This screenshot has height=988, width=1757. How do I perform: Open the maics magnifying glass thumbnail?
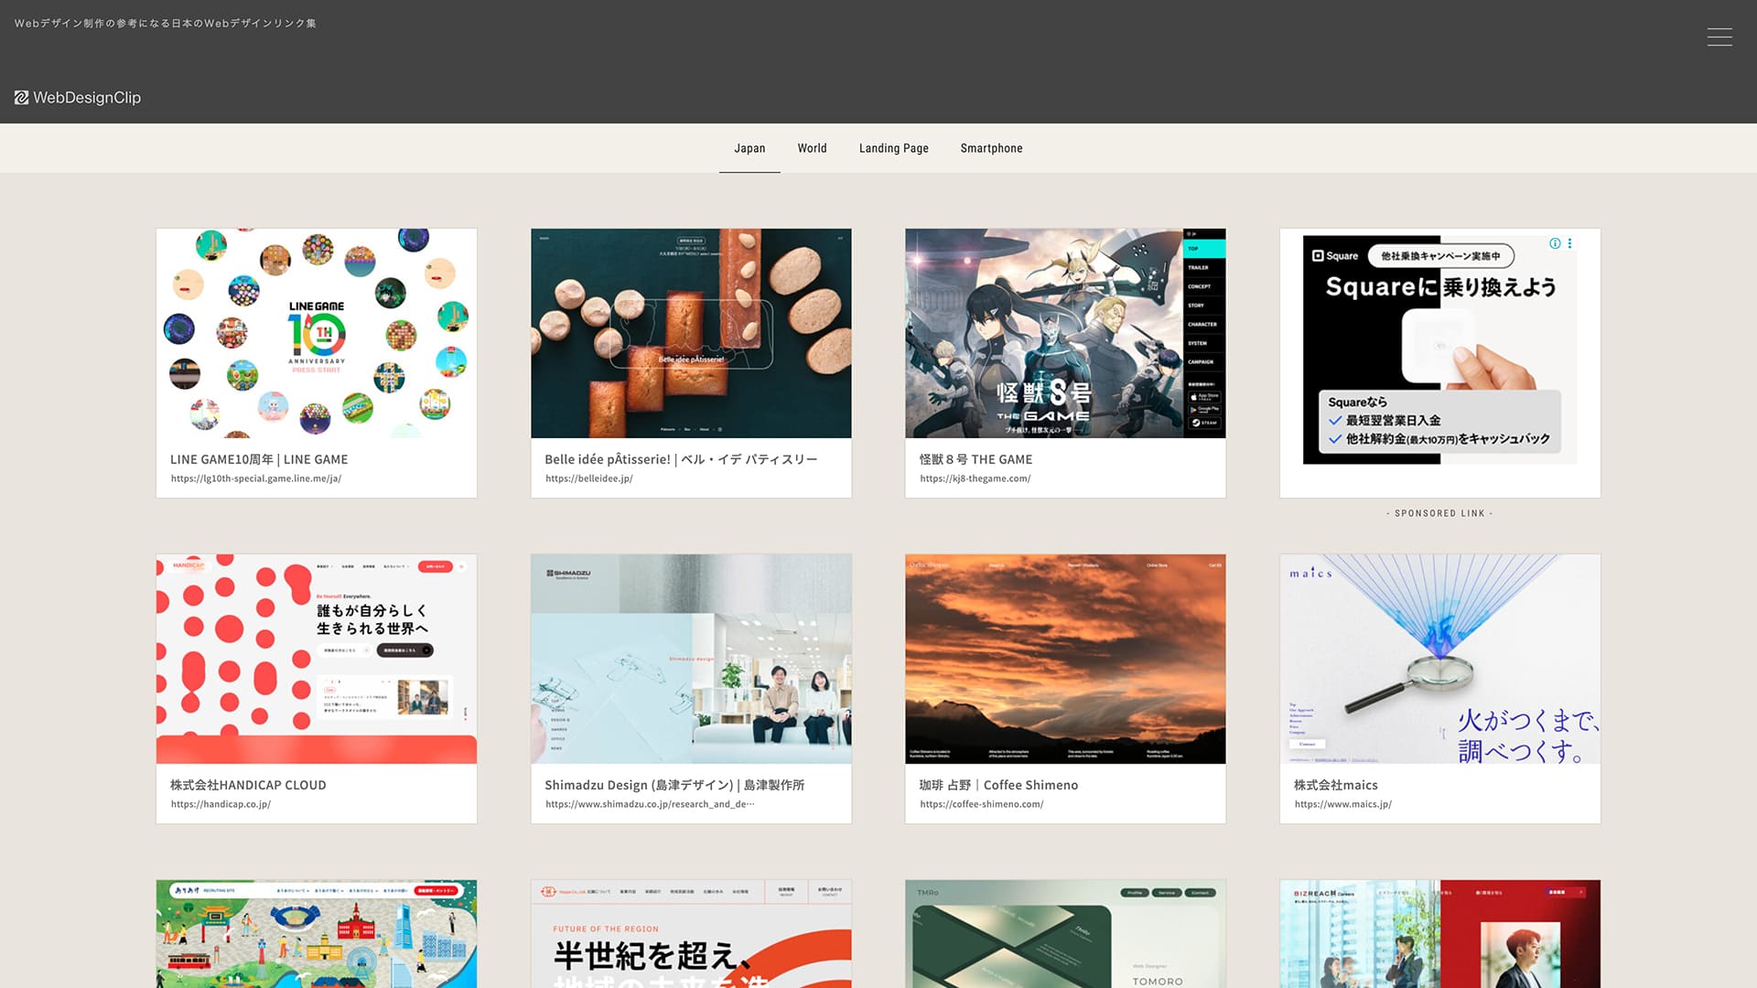(x=1439, y=659)
